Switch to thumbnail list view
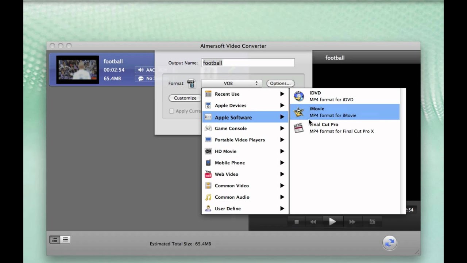467x263 pixels. tap(54, 240)
